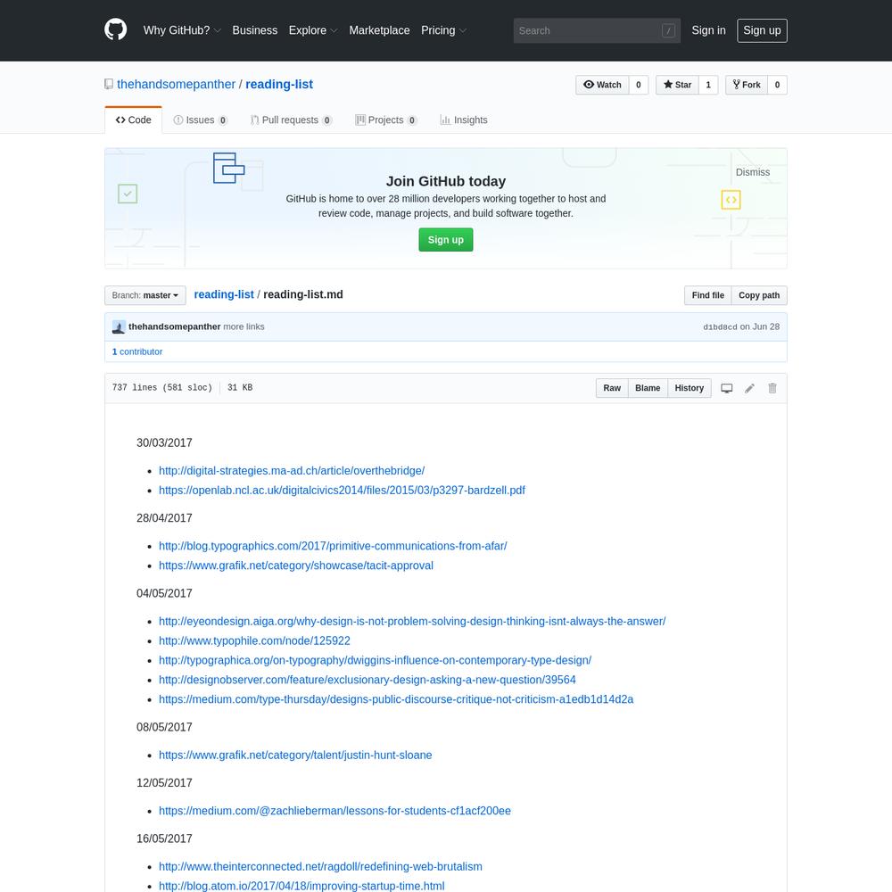This screenshot has width=892, height=892.
Task: Dismiss the Join GitHub banner
Action: [752, 172]
